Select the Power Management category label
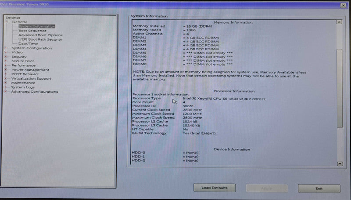Screen dimensions: 351x200 click(x=30, y=70)
